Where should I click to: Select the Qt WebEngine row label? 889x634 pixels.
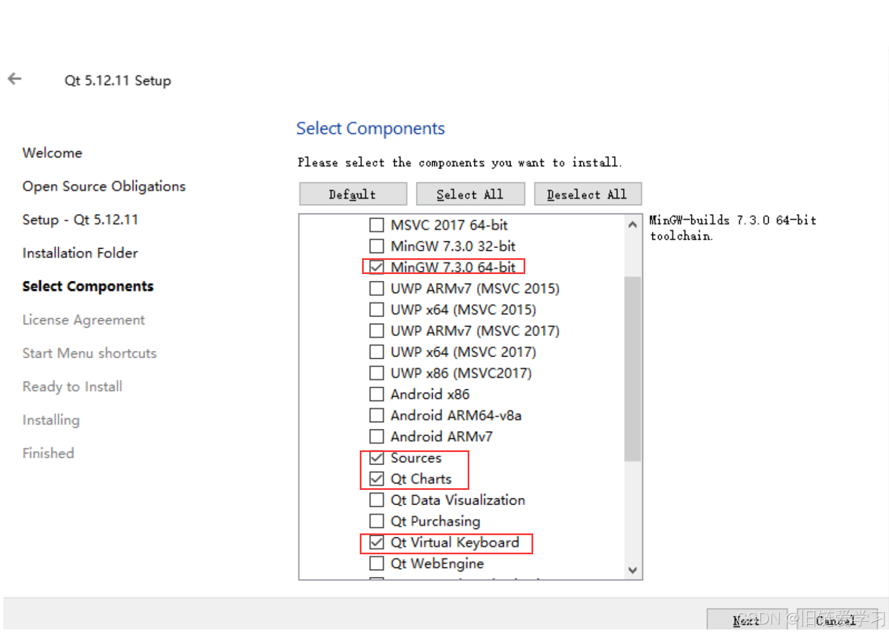pos(437,563)
